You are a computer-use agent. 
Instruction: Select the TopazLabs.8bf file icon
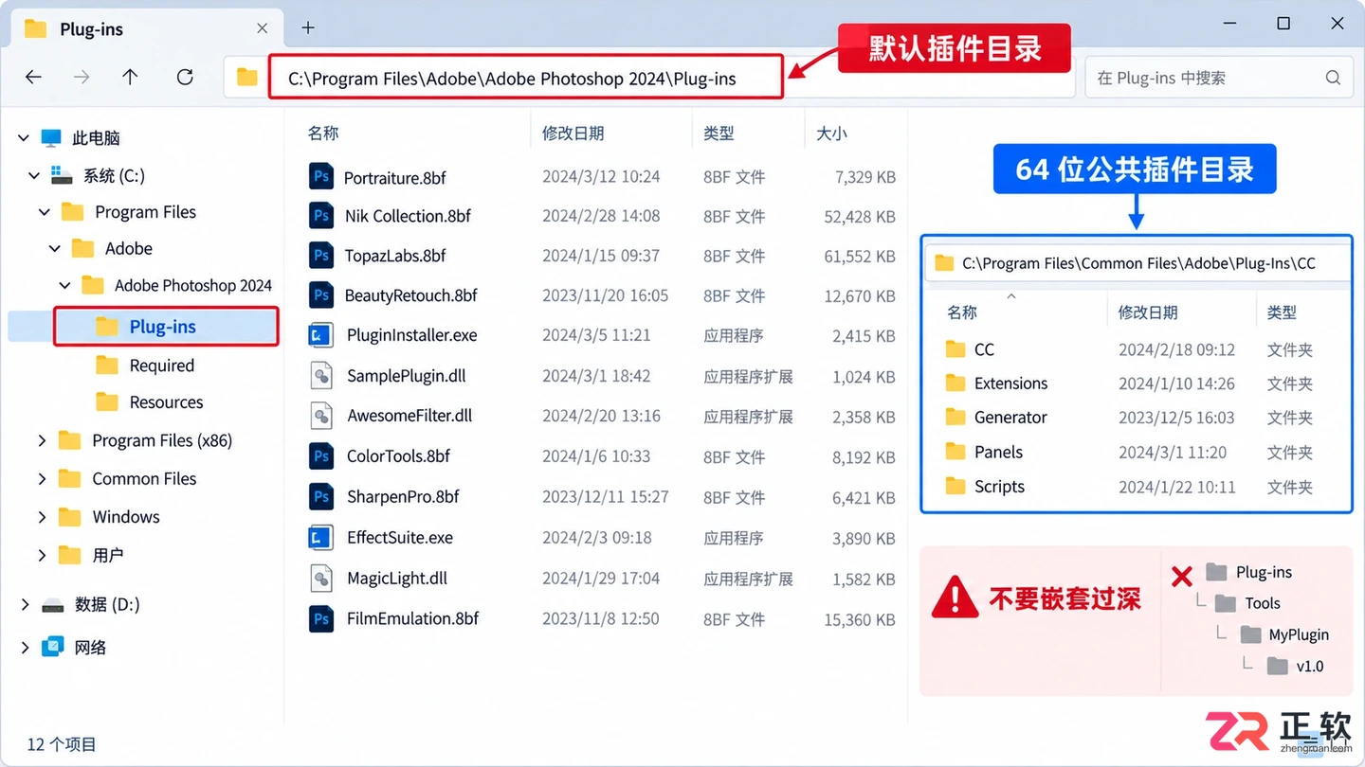pyautogui.click(x=321, y=256)
